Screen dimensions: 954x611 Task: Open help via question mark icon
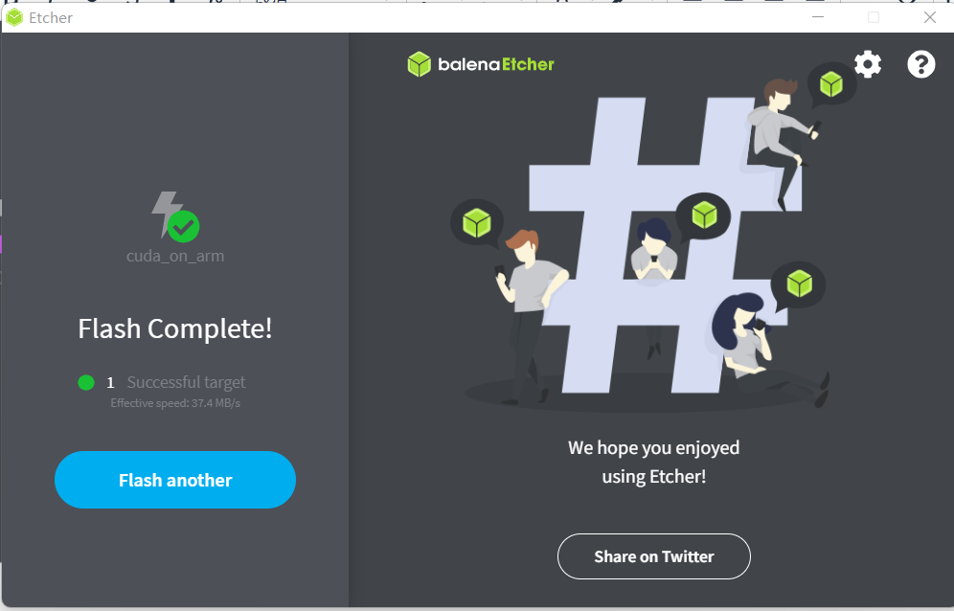point(920,64)
